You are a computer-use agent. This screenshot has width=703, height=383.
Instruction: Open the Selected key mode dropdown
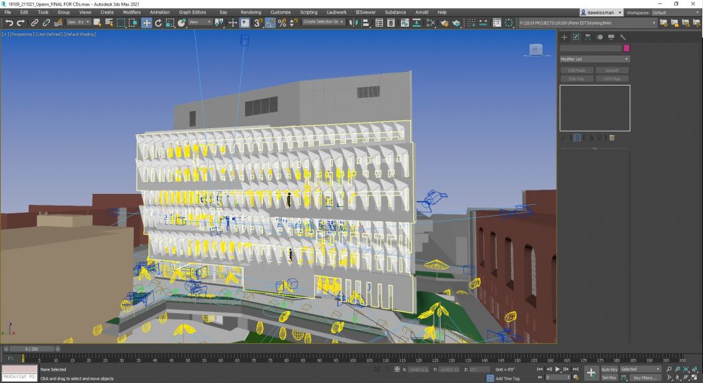641,369
